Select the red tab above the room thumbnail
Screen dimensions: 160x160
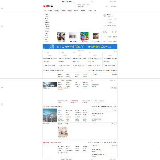point(60,124)
